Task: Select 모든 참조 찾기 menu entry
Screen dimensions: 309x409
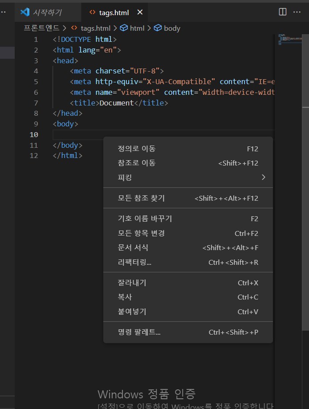Action: tap(188, 198)
